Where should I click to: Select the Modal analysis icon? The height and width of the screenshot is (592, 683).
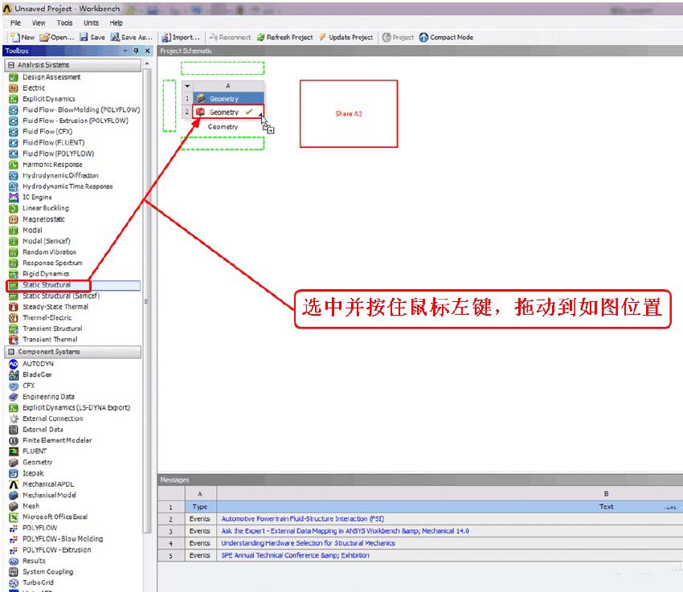coord(14,231)
